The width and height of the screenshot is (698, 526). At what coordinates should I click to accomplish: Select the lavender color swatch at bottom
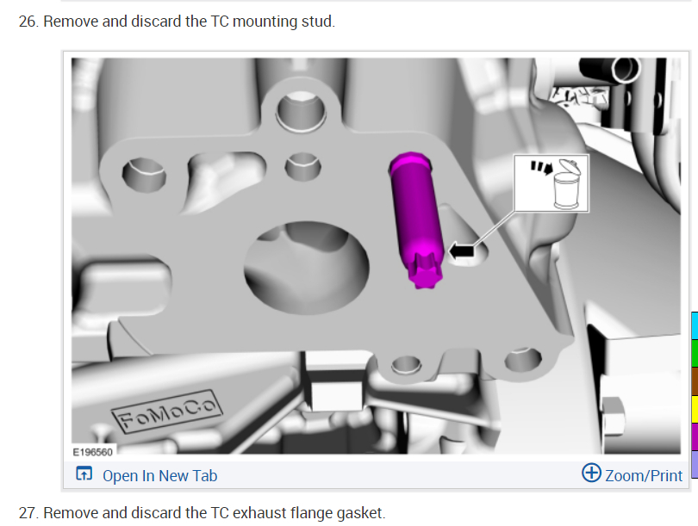pyautogui.click(x=695, y=464)
